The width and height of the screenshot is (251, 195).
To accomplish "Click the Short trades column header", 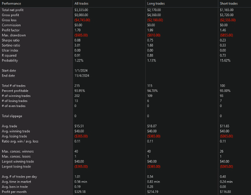I will pyautogui.click(x=229, y=3).
